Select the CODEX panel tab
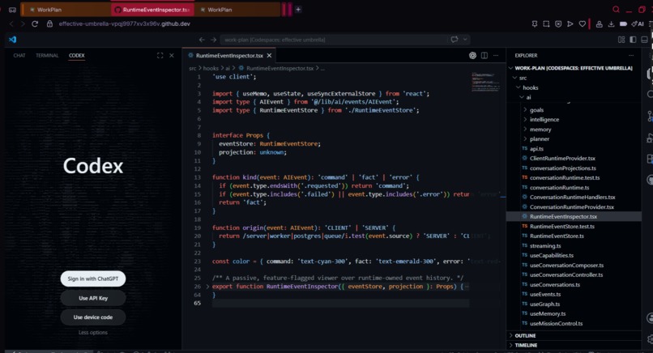Image resolution: width=653 pixels, height=353 pixels. (77, 55)
